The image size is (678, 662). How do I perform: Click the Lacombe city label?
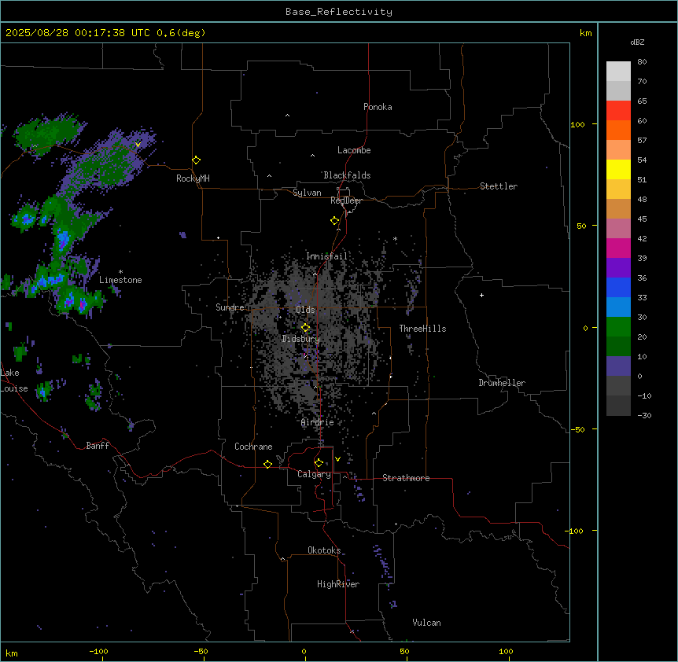tap(354, 150)
